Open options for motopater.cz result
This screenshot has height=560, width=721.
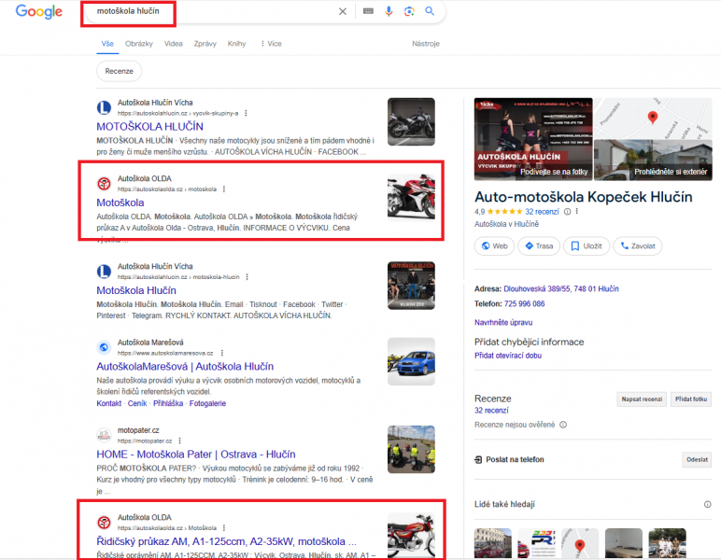tap(180, 441)
